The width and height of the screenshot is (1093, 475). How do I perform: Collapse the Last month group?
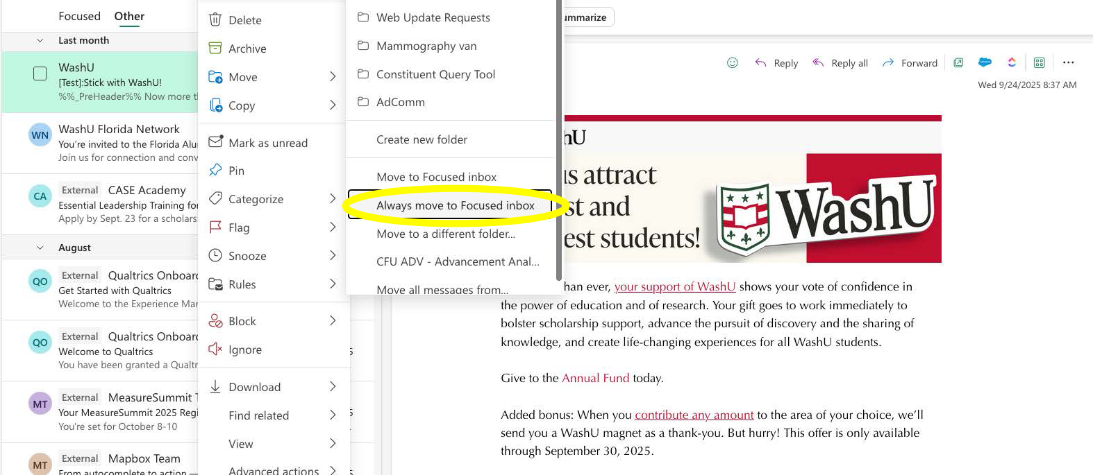(40, 40)
